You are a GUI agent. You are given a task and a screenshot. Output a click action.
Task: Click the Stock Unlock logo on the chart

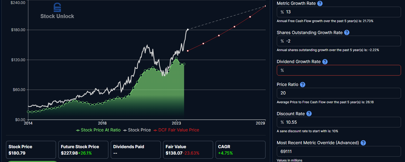pyautogui.click(x=57, y=11)
